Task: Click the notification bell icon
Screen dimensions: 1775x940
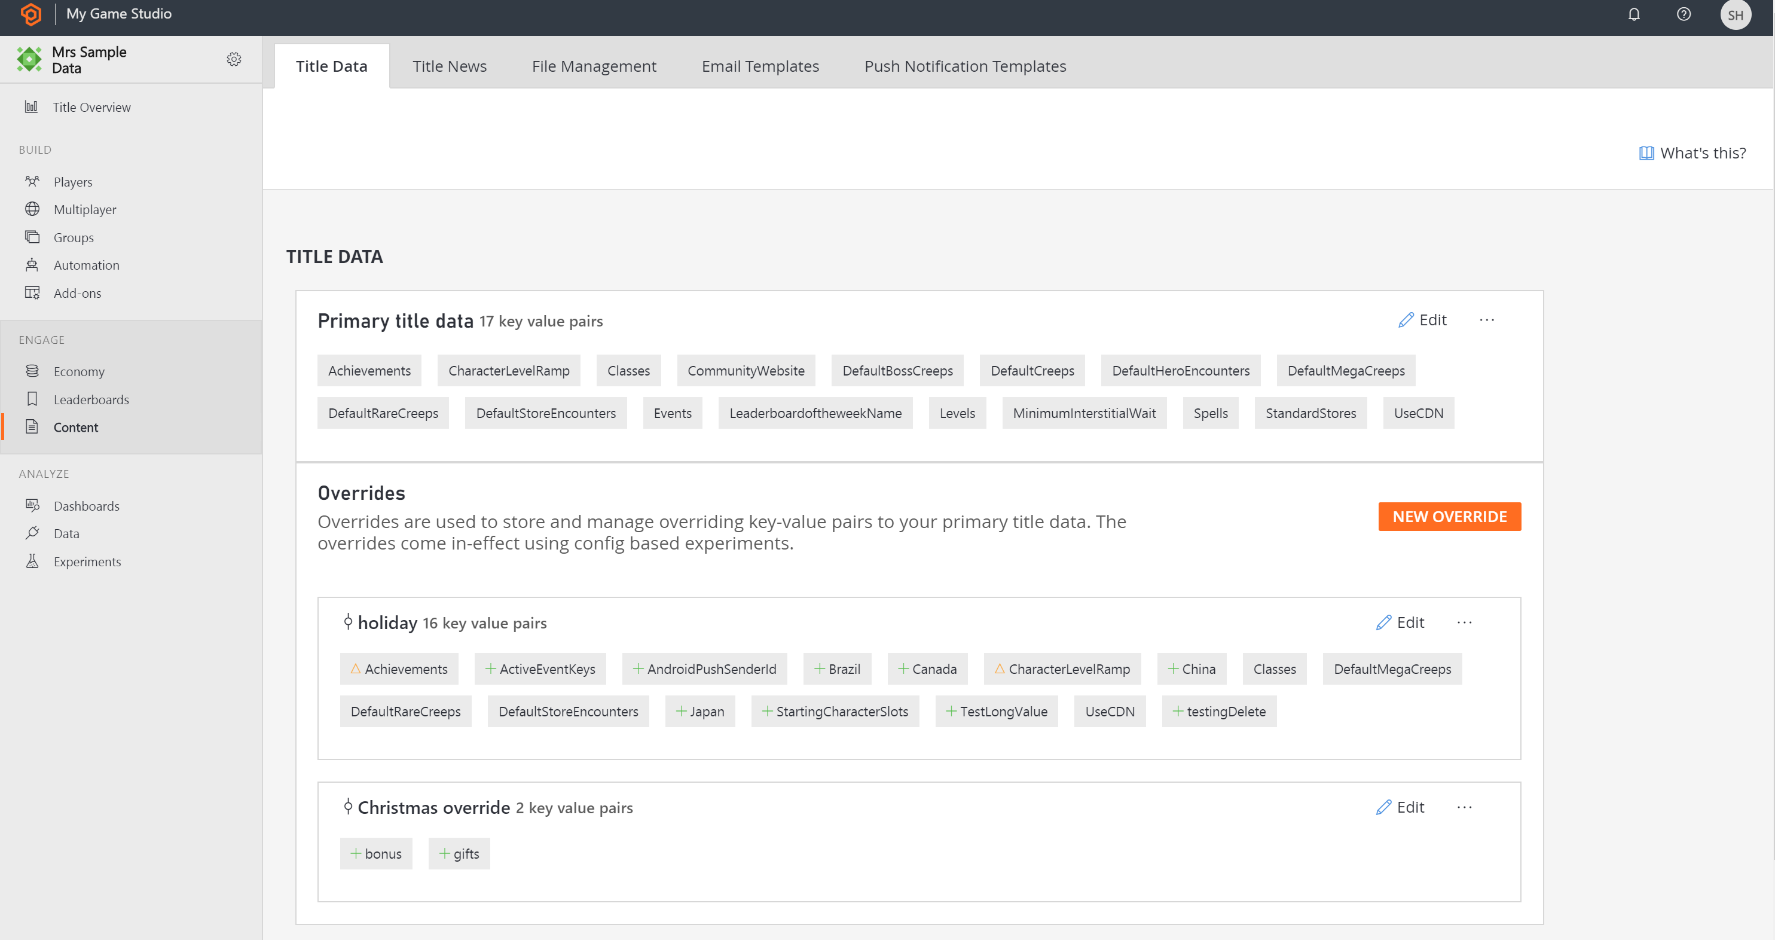Action: pyautogui.click(x=1634, y=14)
